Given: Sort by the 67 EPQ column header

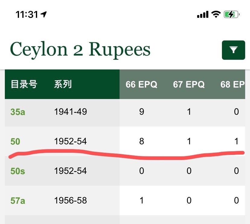Looking at the screenshot, I should tap(189, 84).
